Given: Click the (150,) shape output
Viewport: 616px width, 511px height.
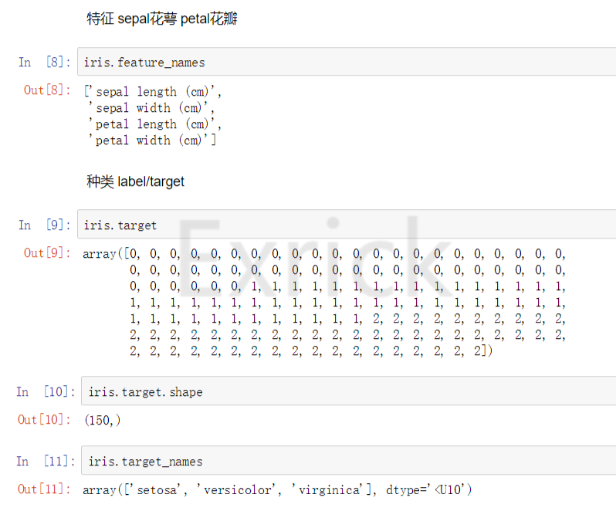Looking at the screenshot, I should pyautogui.click(x=102, y=420).
